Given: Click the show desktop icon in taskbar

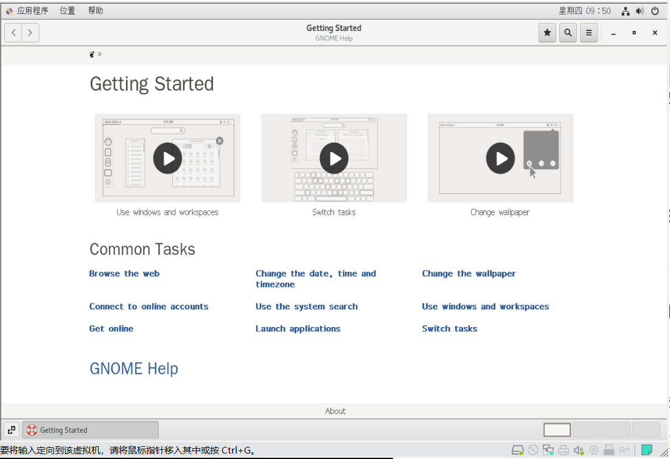Looking at the screenshot, I should click(x=12, y=430).
